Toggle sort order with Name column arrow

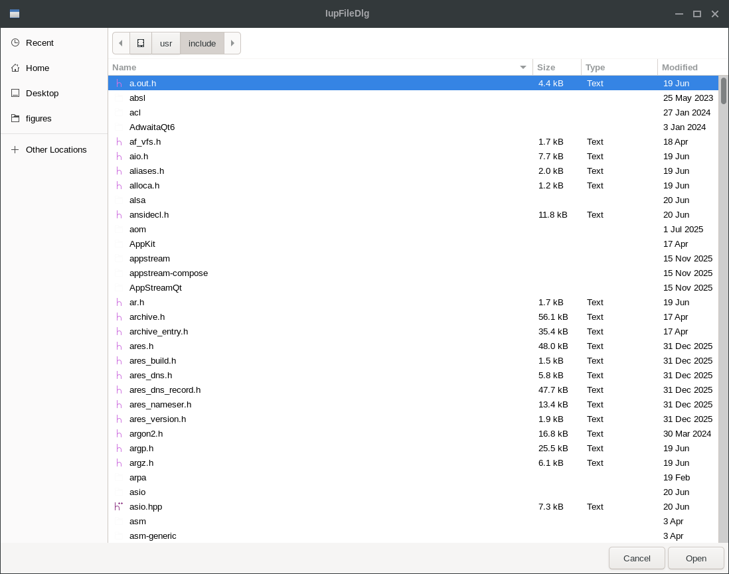pos(523,68)
